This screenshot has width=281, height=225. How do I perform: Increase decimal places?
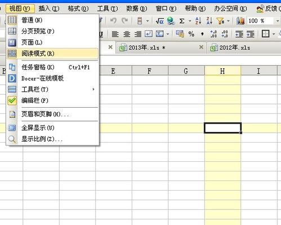tap(213, 34)
